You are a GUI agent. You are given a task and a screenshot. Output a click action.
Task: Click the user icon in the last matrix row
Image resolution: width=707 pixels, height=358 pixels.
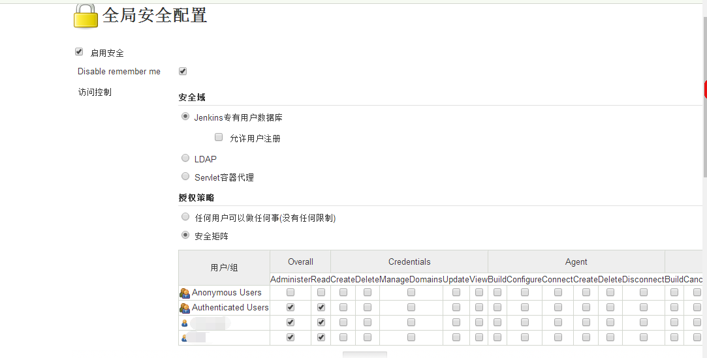tap(184, 338)
